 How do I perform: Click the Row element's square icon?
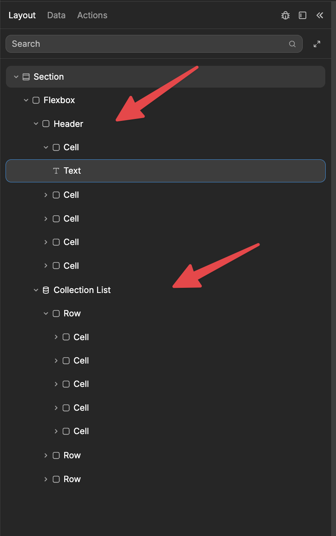click(55, 313)
